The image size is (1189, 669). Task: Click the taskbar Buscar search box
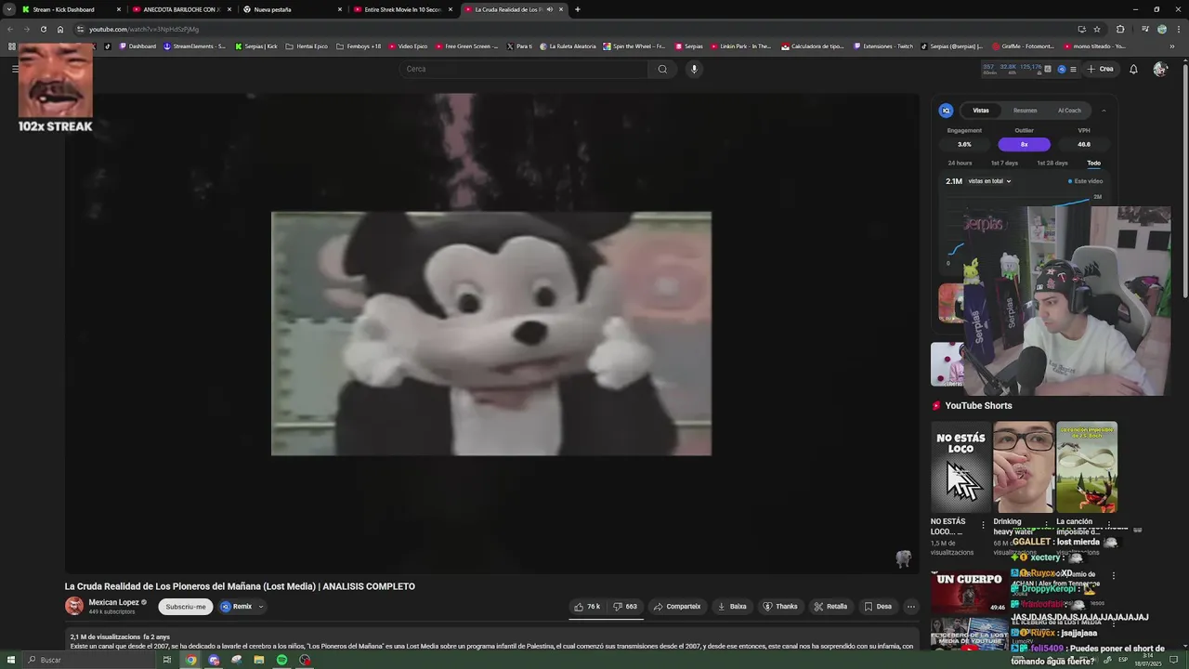[88, 660]
